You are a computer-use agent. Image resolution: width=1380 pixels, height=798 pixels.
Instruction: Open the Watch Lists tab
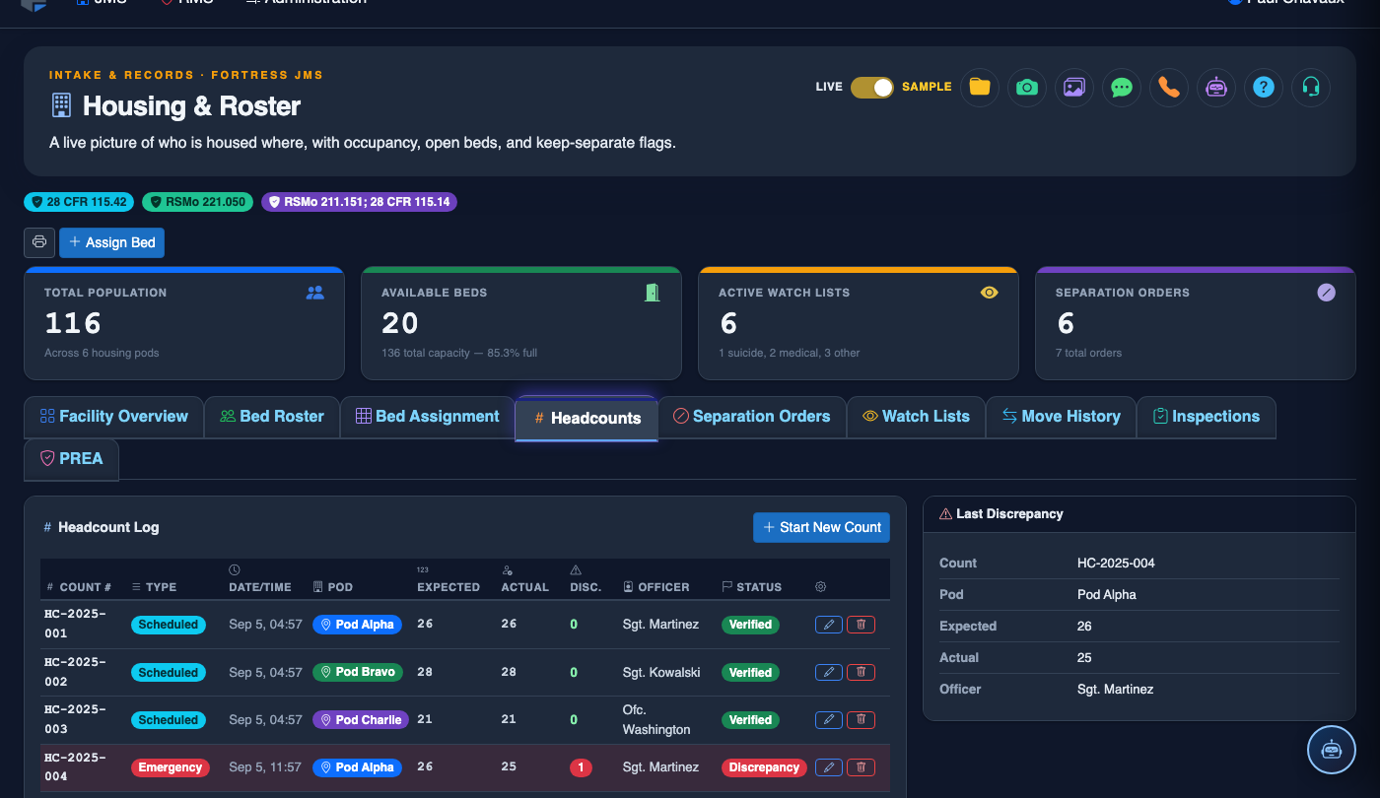coord(916,417)
